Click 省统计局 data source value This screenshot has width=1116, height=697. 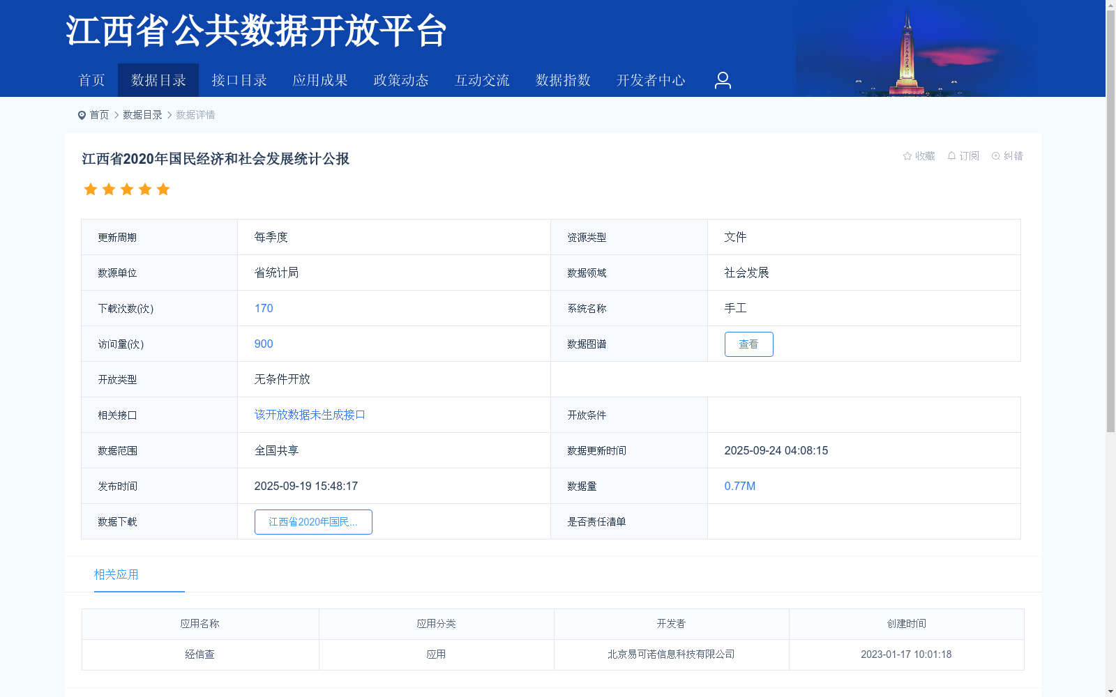click(x=276, y=273)
